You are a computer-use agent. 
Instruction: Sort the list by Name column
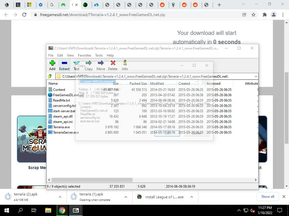[x=53, y=83]
